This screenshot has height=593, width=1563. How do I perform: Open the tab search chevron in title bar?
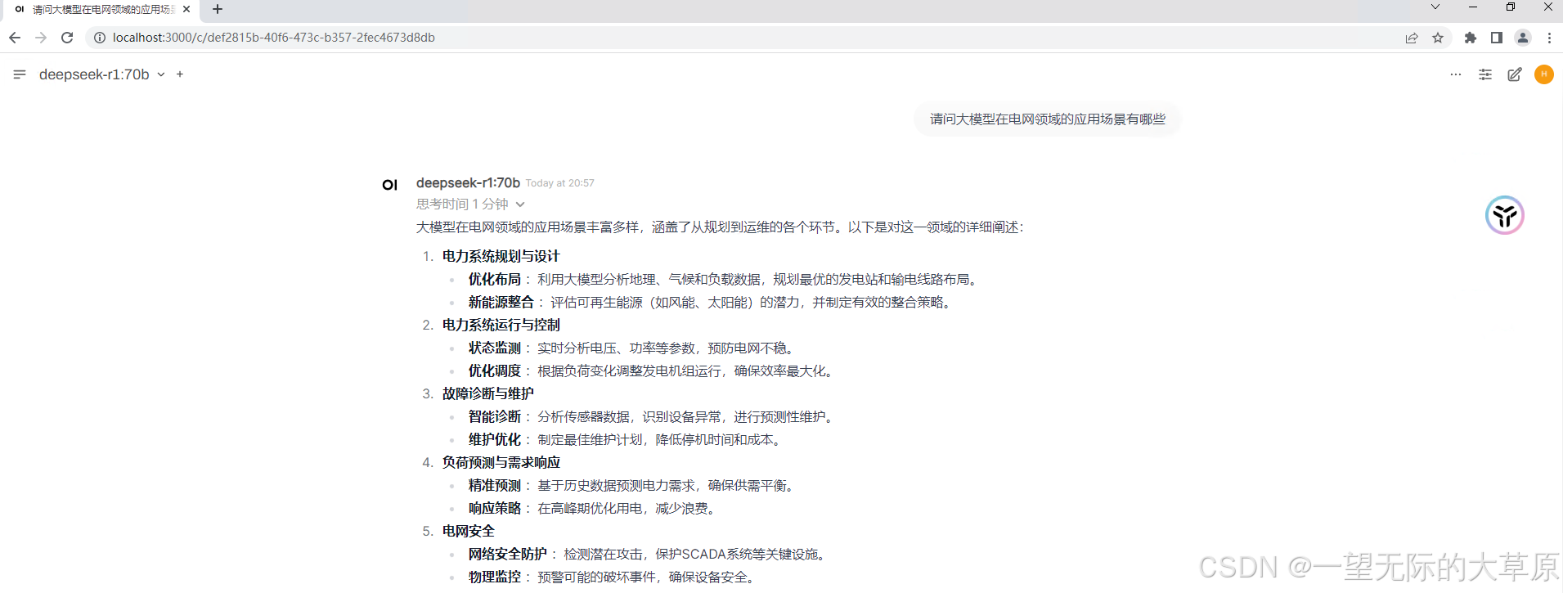click(x=1435, y=7)
